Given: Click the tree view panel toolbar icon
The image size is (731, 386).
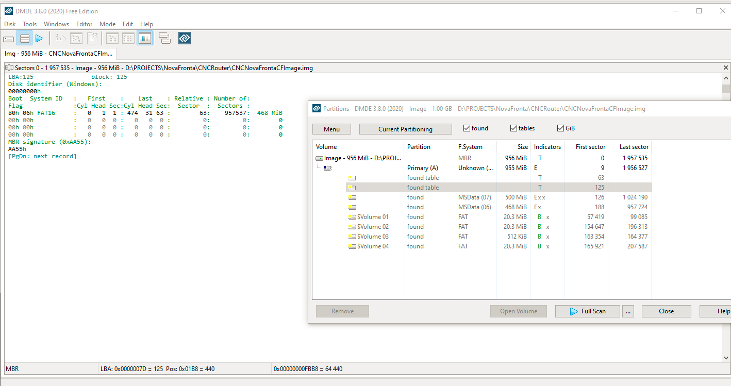Looking at the screenshot, I should (x=112, y=38).
